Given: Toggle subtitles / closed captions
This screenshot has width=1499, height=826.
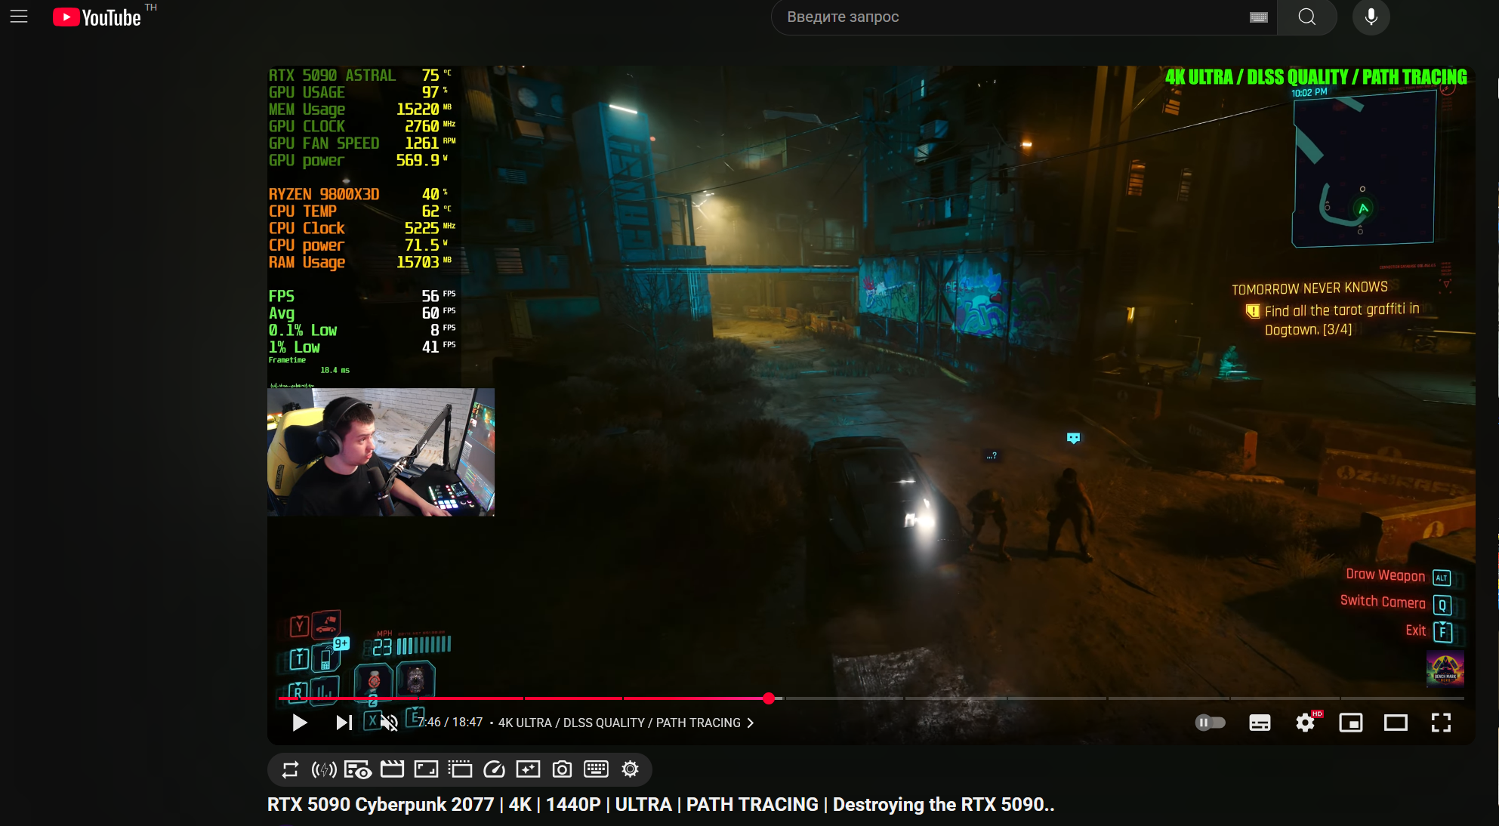Looking at the screenshot, I should point(1260,723).
